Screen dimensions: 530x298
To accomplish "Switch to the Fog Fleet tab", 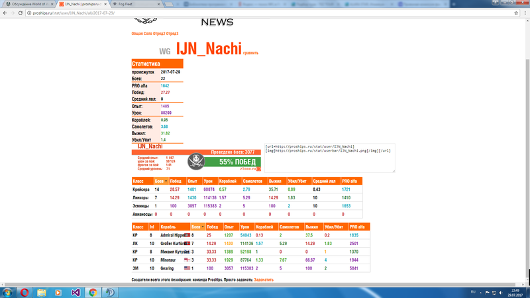I will [135, 4].
